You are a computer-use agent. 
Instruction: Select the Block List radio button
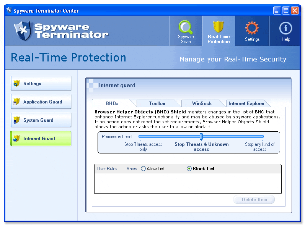(189, 169)
